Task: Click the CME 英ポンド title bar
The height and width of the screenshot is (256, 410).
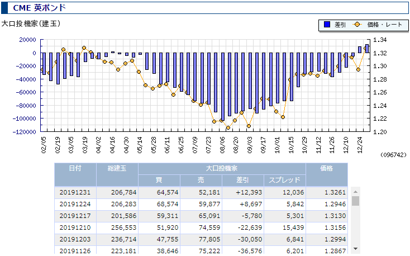Action: [x=205, y=8]
